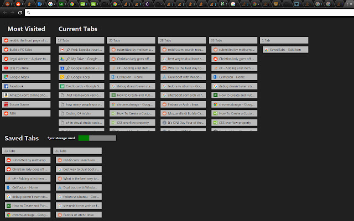Screen dimensions: 354x221
Task: Open reddit: the front page in Most Visited
Action: pos(27,40)
